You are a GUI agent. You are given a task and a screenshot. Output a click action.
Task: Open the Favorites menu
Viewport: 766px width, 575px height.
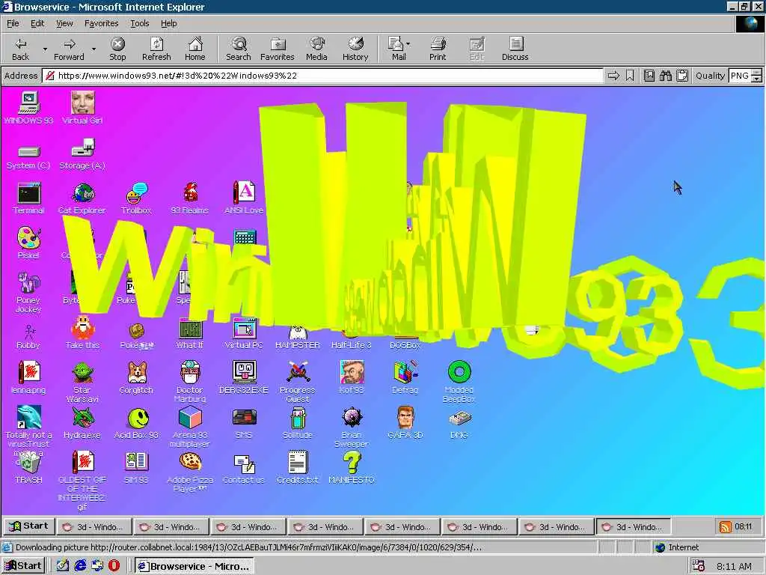(101, 23)
